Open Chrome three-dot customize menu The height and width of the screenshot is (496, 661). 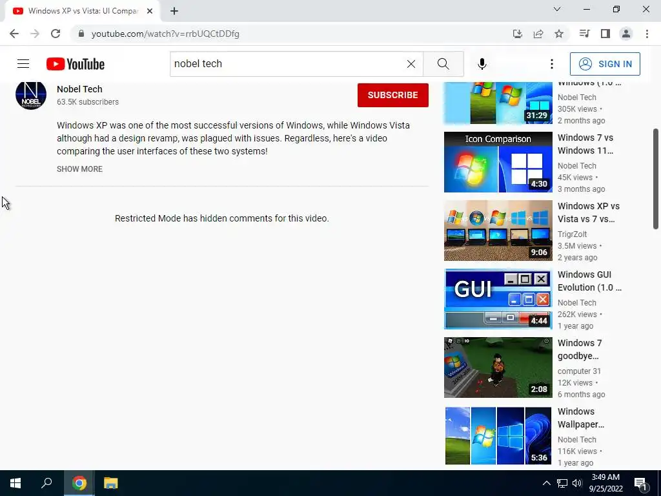coord(647,34)
